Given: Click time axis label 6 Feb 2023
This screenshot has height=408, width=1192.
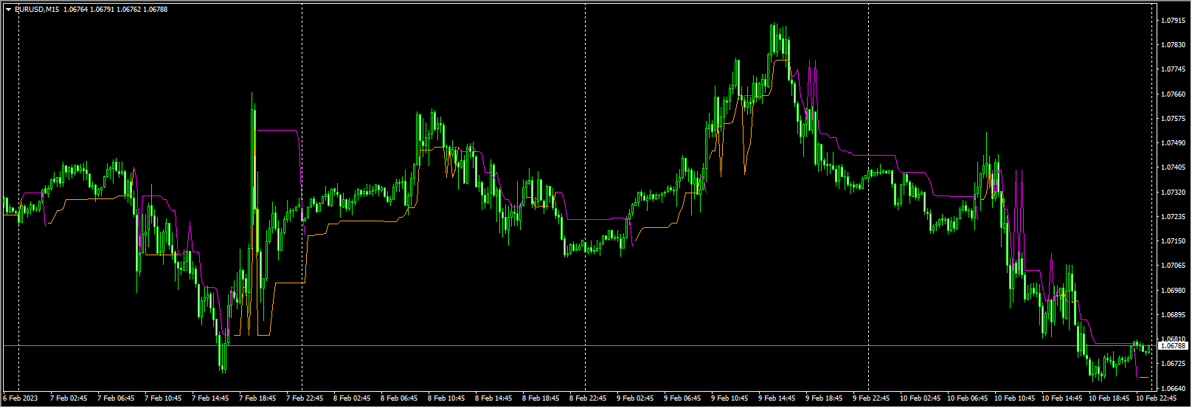Looking at the screenshot, I should pos(20,398).
